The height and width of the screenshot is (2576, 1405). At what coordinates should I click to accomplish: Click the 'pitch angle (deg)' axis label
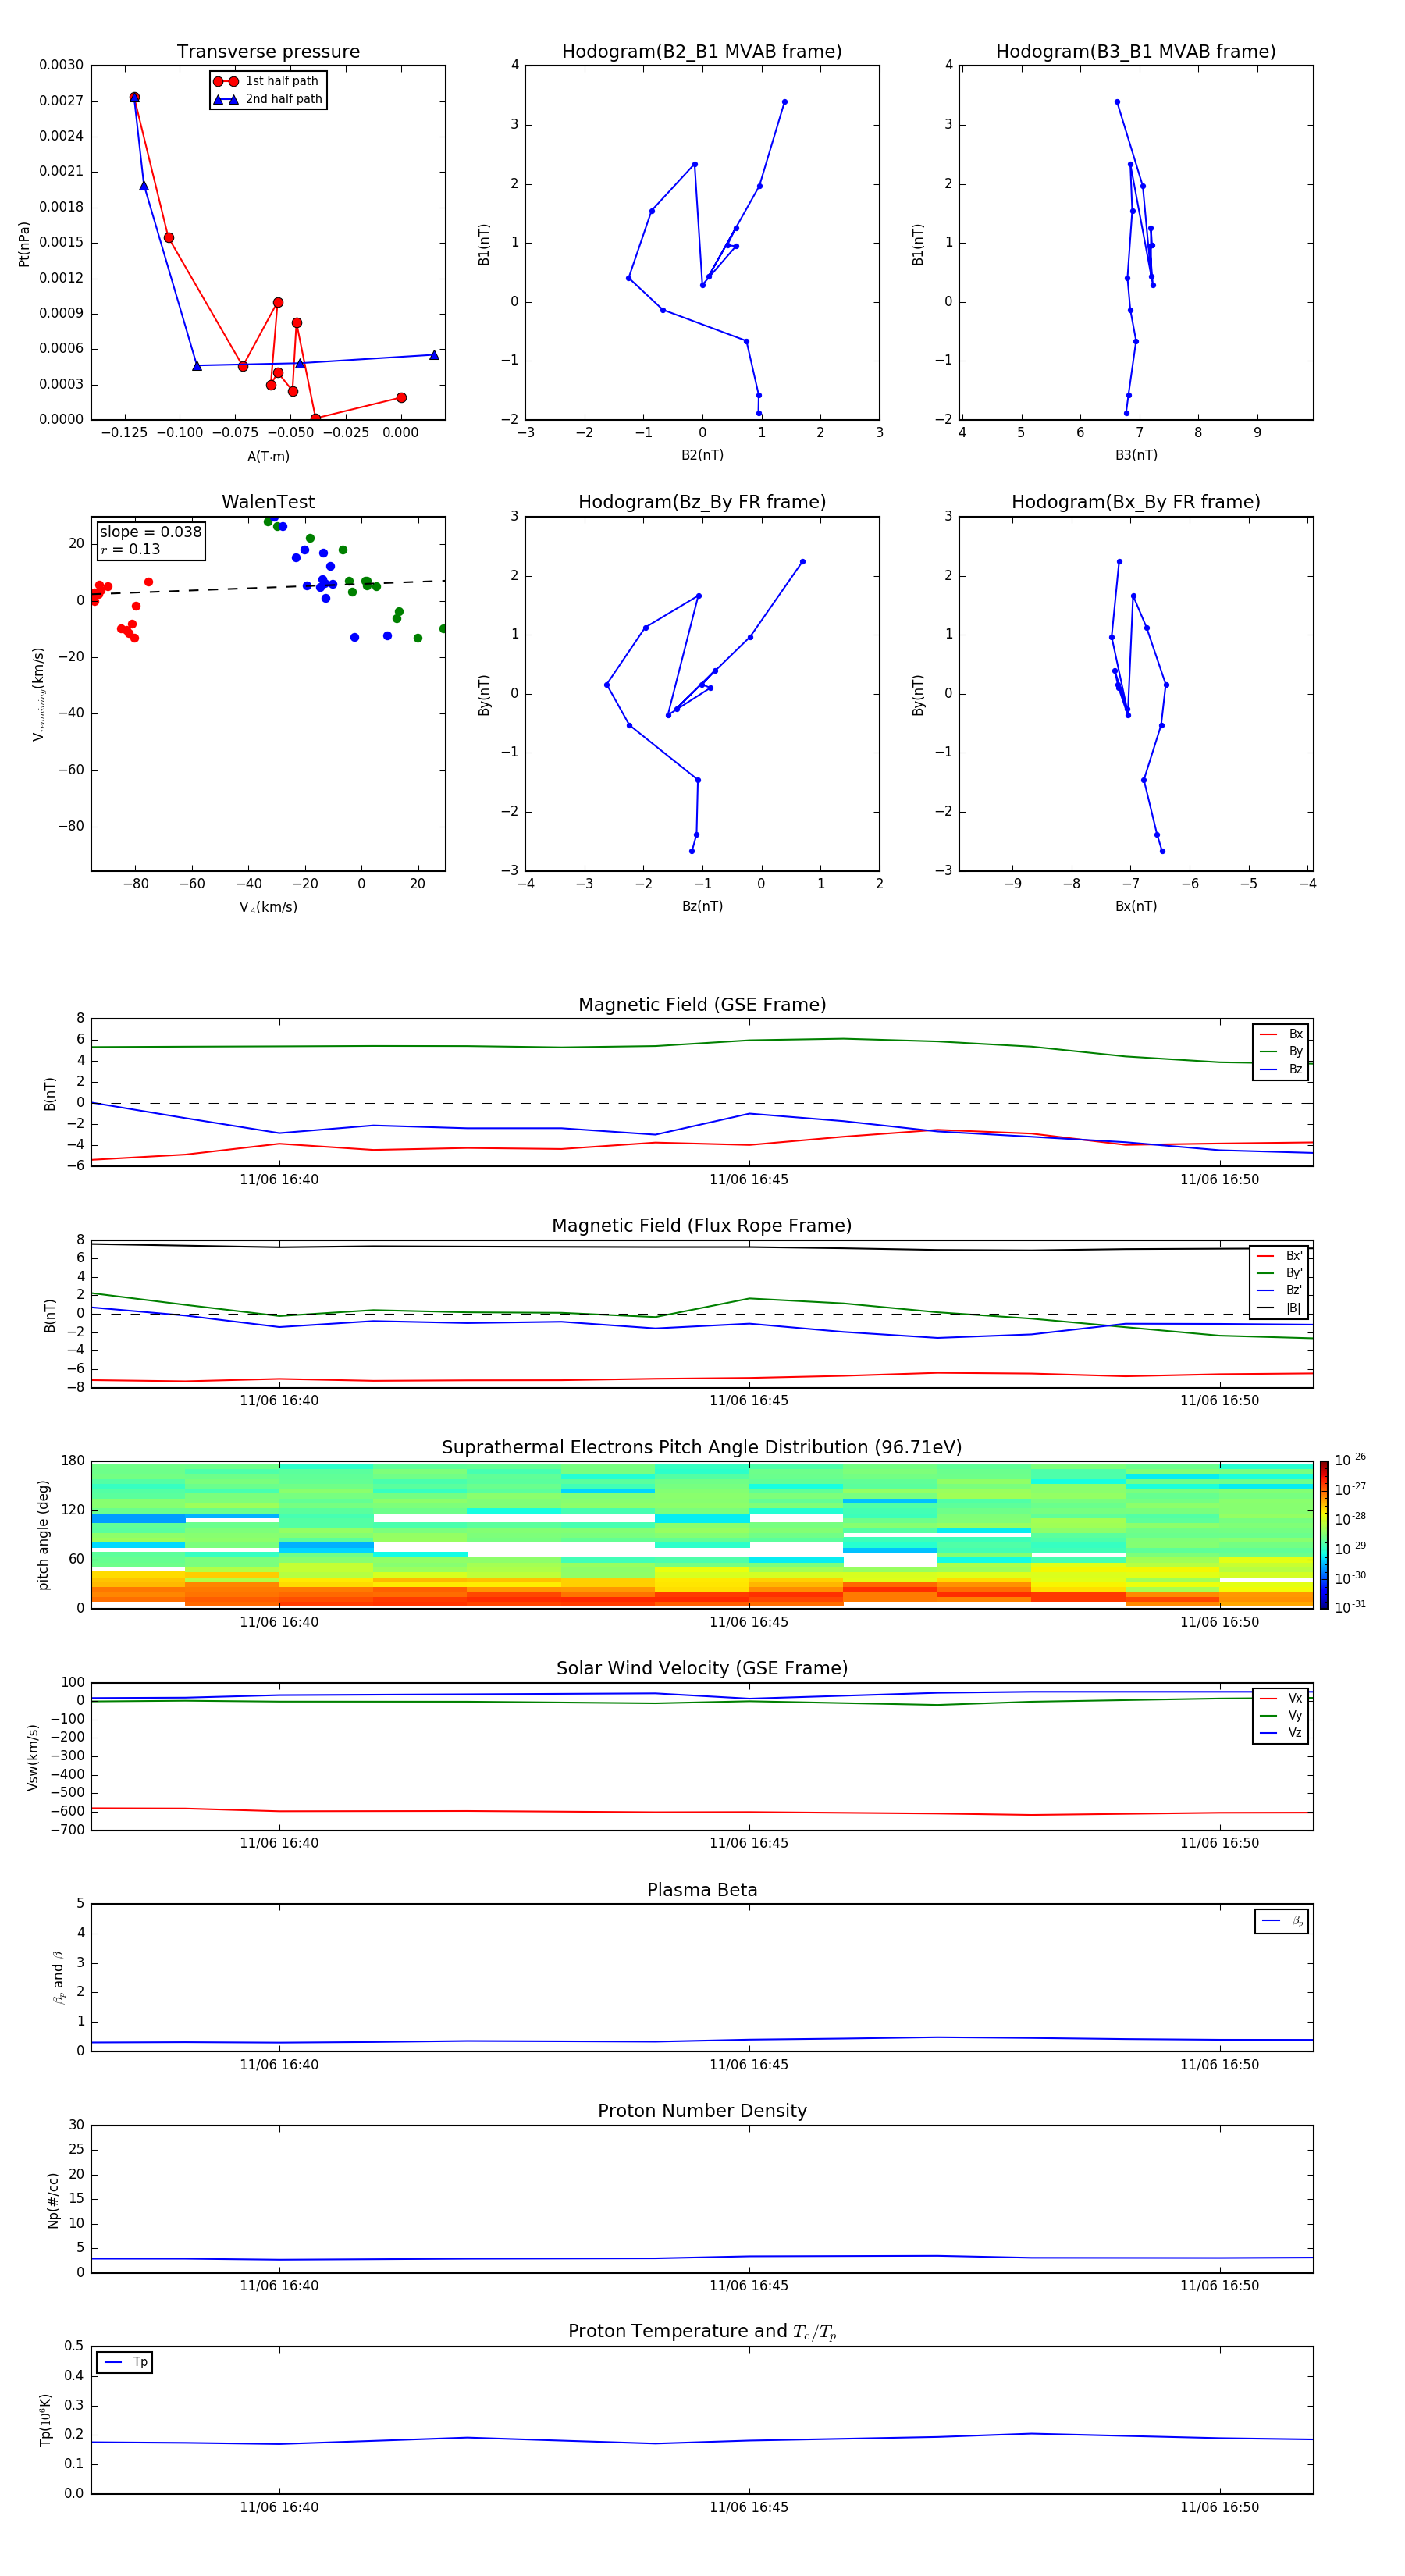pos(43,1535)
